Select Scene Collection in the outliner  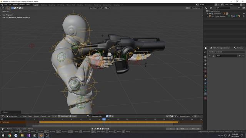[214, 11]
